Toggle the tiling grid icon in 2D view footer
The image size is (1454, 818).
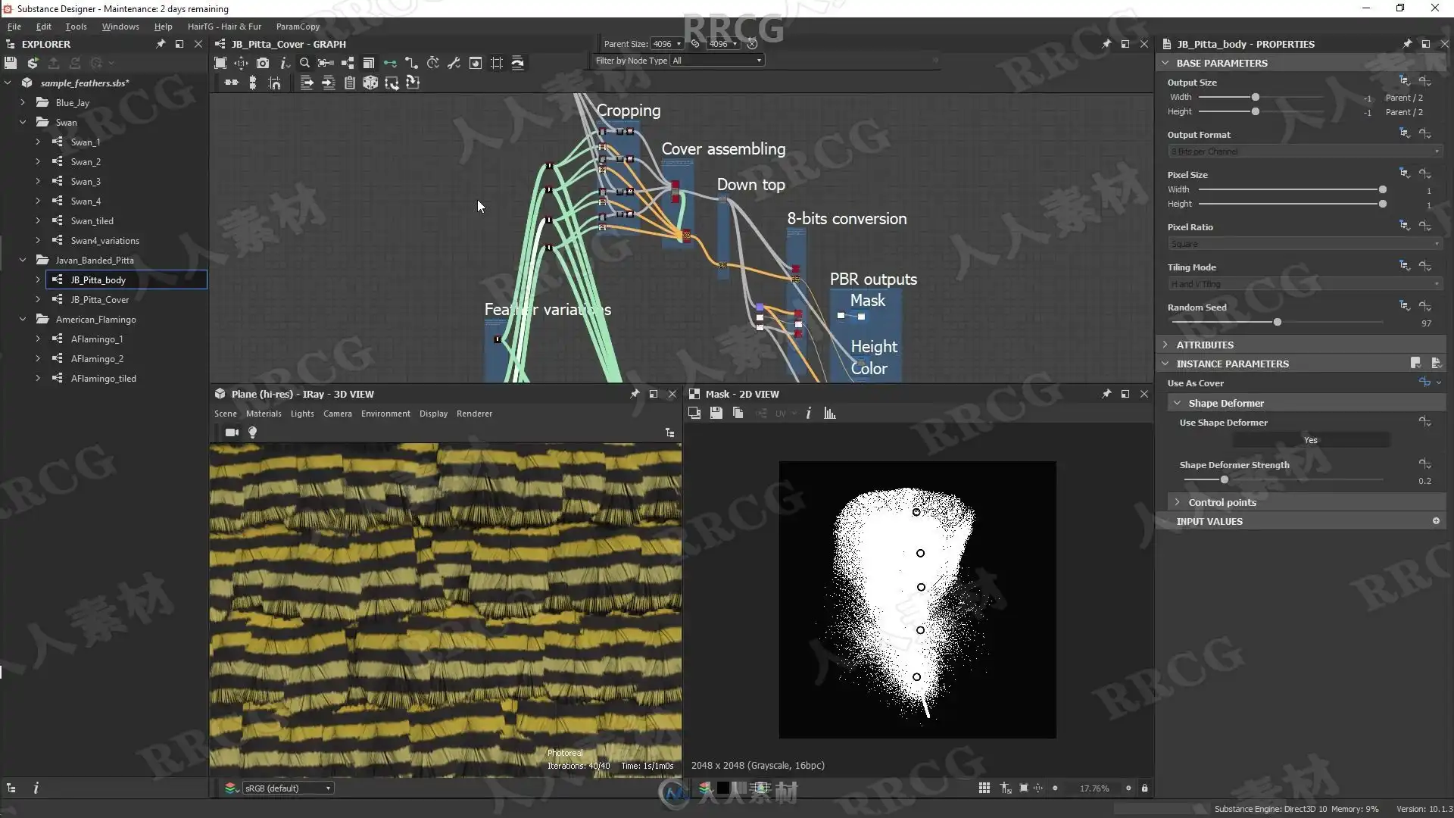point(984,788)
